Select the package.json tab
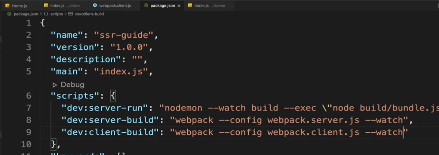The width and height of the screenshot is (439, 155). pyautogui.click(x=162, y=6)
